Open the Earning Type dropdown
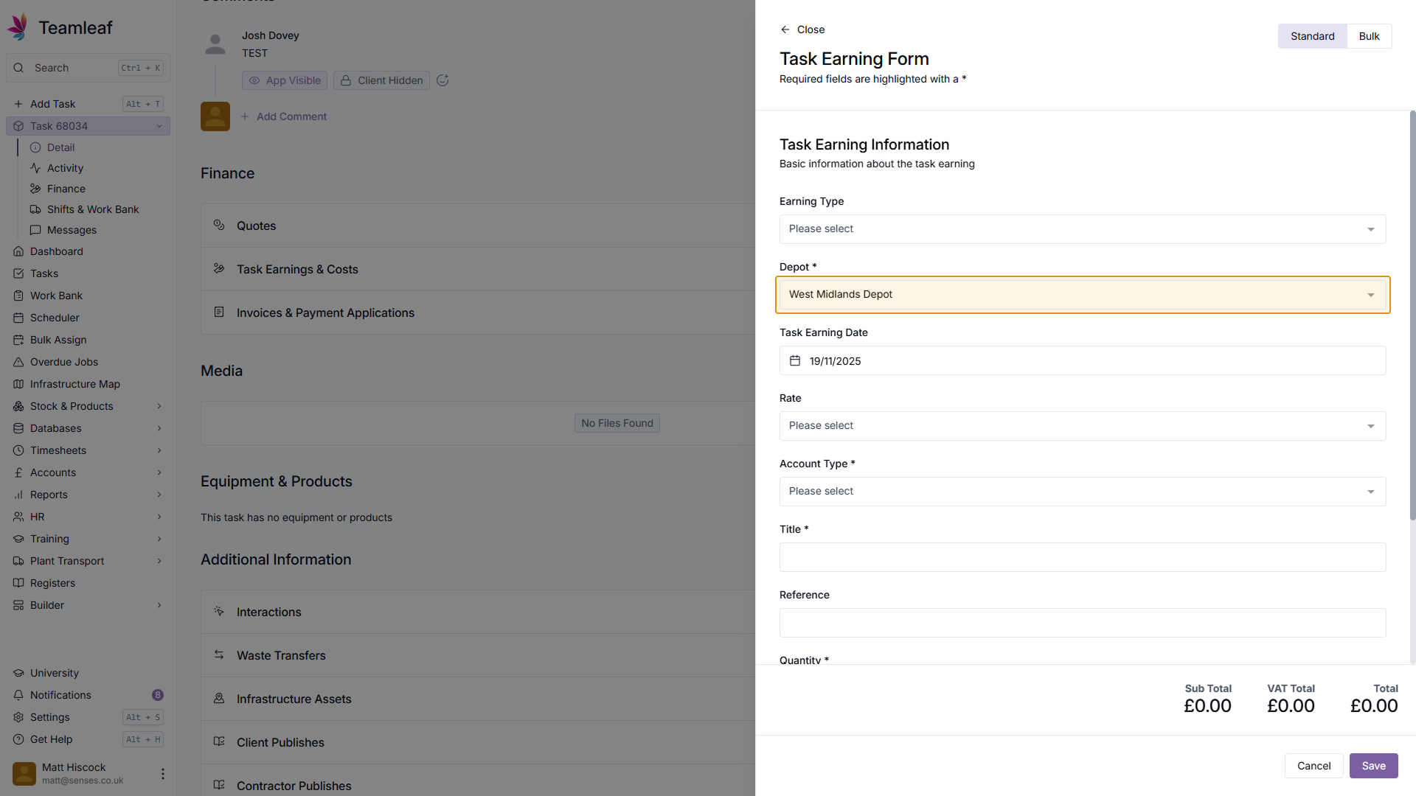This screenshot has width=1416, height=796. [1082, 229]
